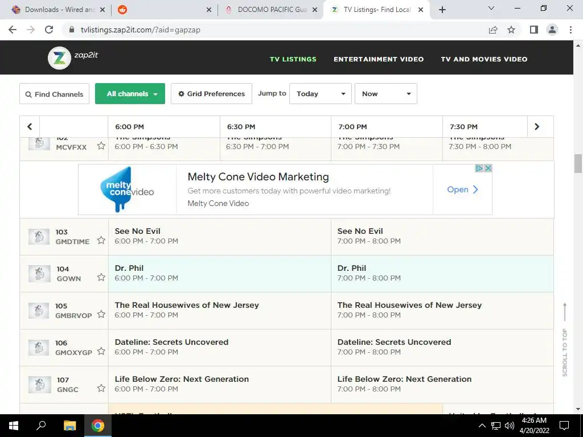Click channel 103 GMDTIME logo thumbnail
583x437 pixels.
click(39, 236)
